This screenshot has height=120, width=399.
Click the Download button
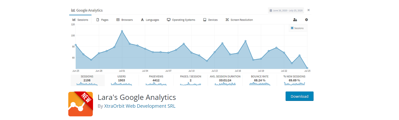pos(299,96)
